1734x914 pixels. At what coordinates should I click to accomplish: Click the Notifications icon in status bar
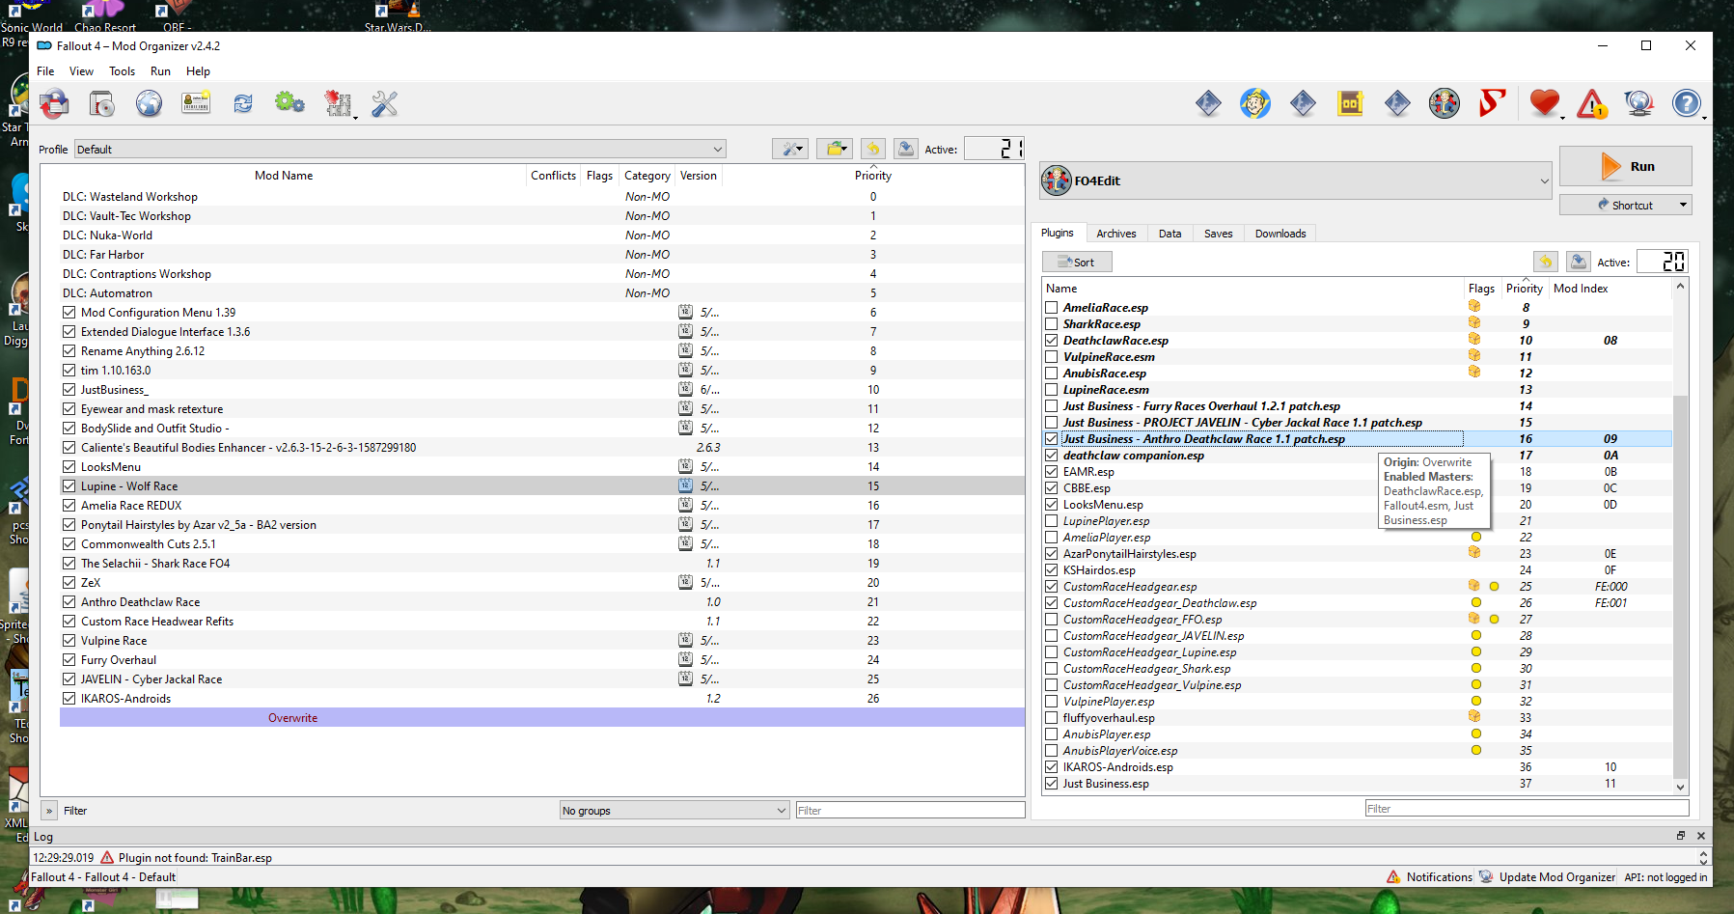pos(1393,876)
